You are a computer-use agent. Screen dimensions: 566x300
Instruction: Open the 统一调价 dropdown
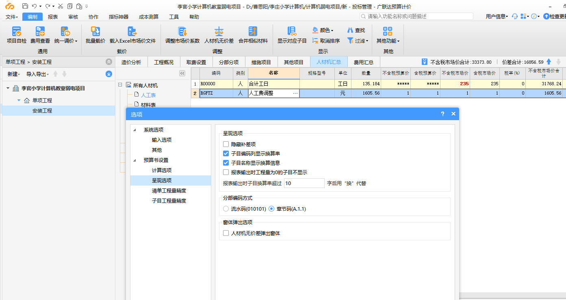76,41
